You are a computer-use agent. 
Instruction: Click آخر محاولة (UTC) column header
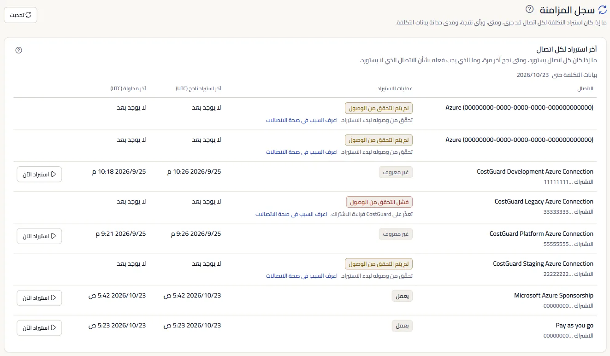click(128, 88)
